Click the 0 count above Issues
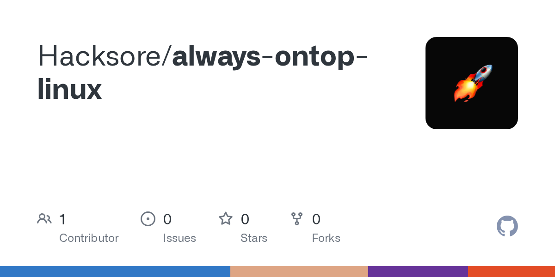Screen dimensions: 555x277 (x=167, y=219)
